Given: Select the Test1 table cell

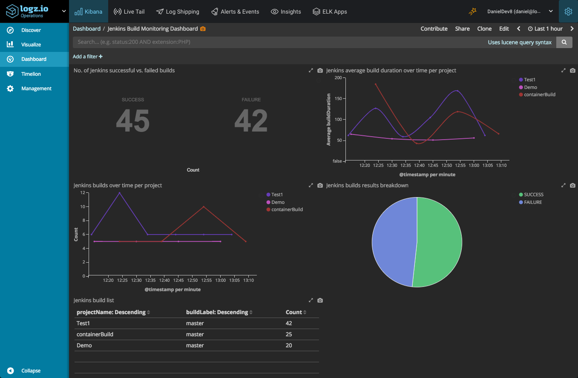Looking at the screenshot, I should tap(83, 323).
